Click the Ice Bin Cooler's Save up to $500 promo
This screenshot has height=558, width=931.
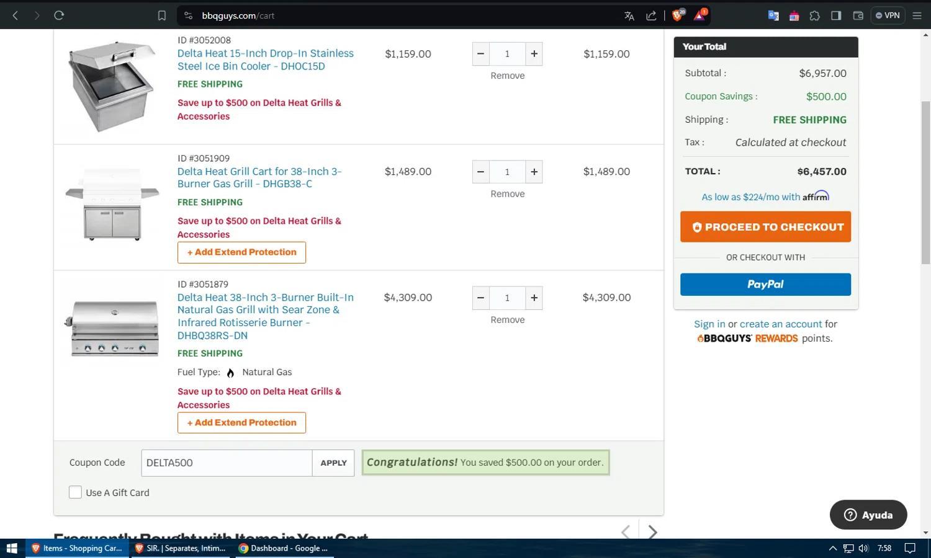(259, 110)
